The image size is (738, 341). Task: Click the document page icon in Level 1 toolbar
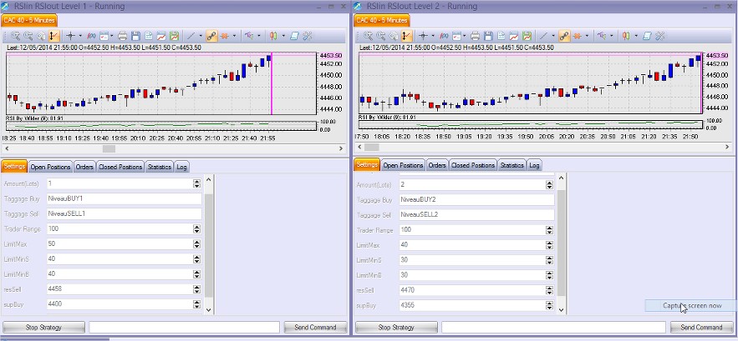tap(148, 36)
